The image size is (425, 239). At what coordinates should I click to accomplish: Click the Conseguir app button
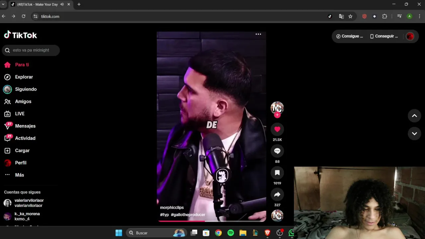[384, 36]
